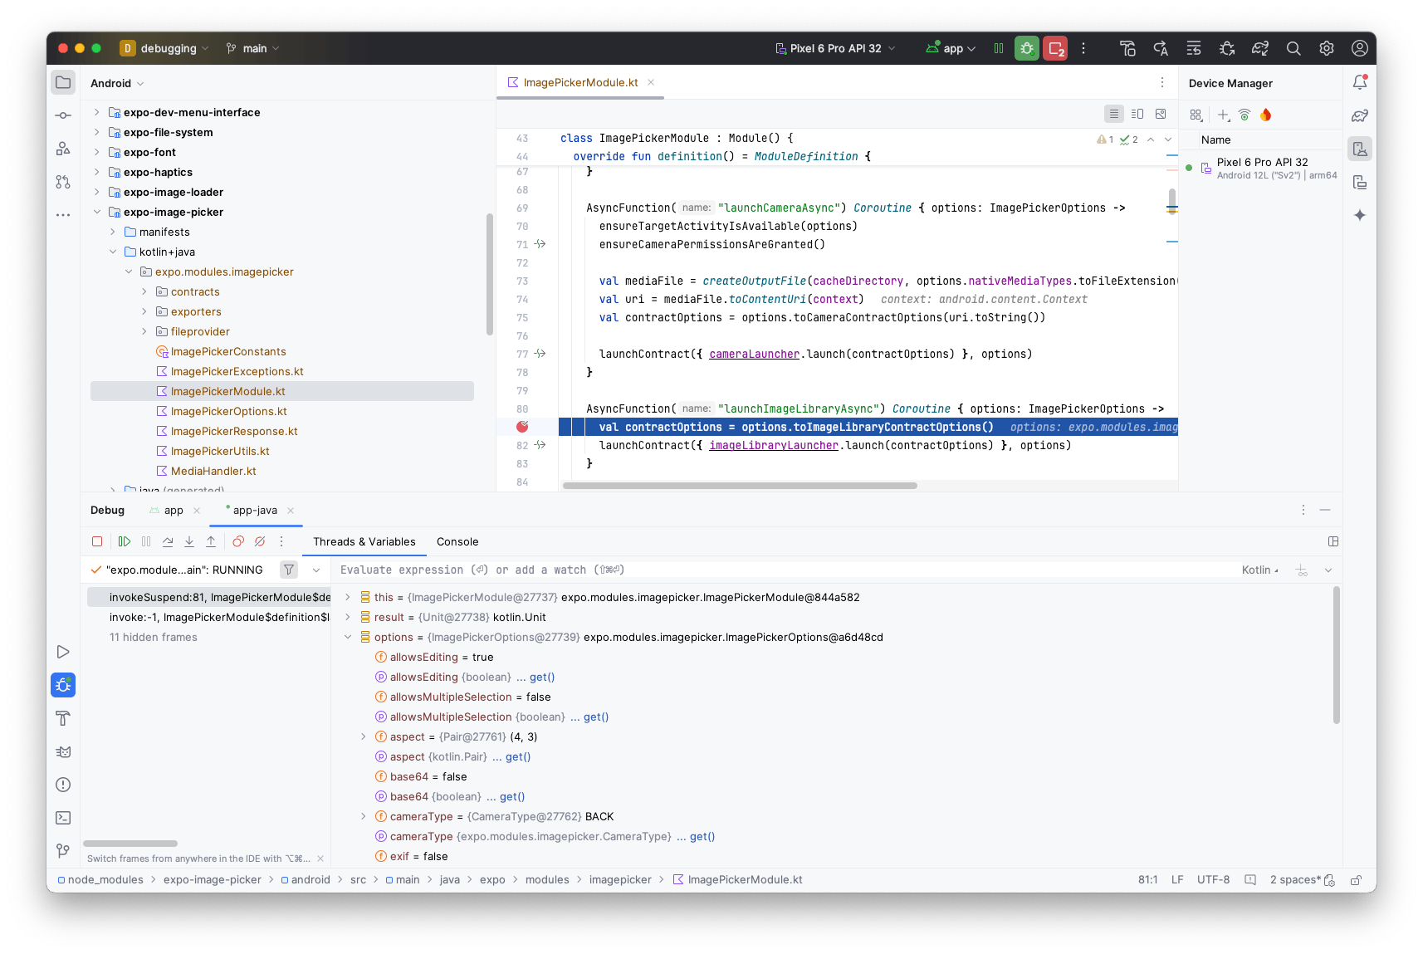Open the Problems tool window
The height and width of the screenshot is (954, 1423).
tap(62, 785)
